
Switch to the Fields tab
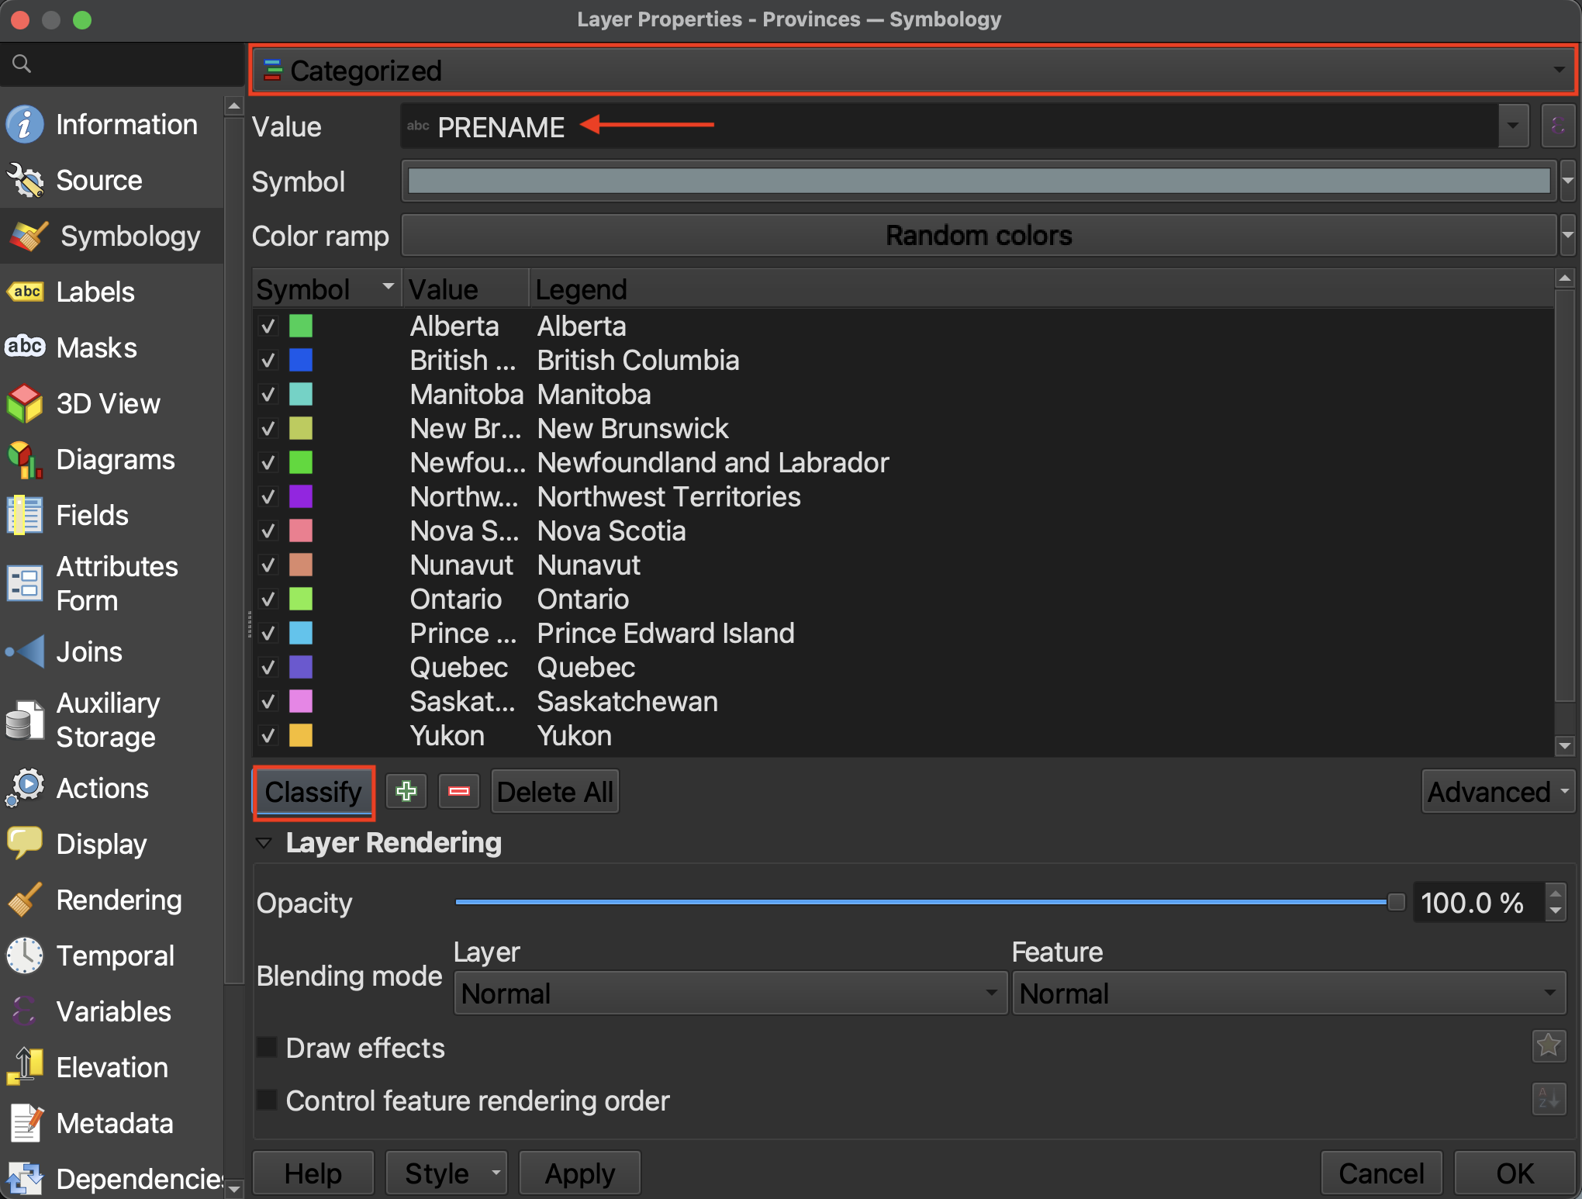point(92,515)
